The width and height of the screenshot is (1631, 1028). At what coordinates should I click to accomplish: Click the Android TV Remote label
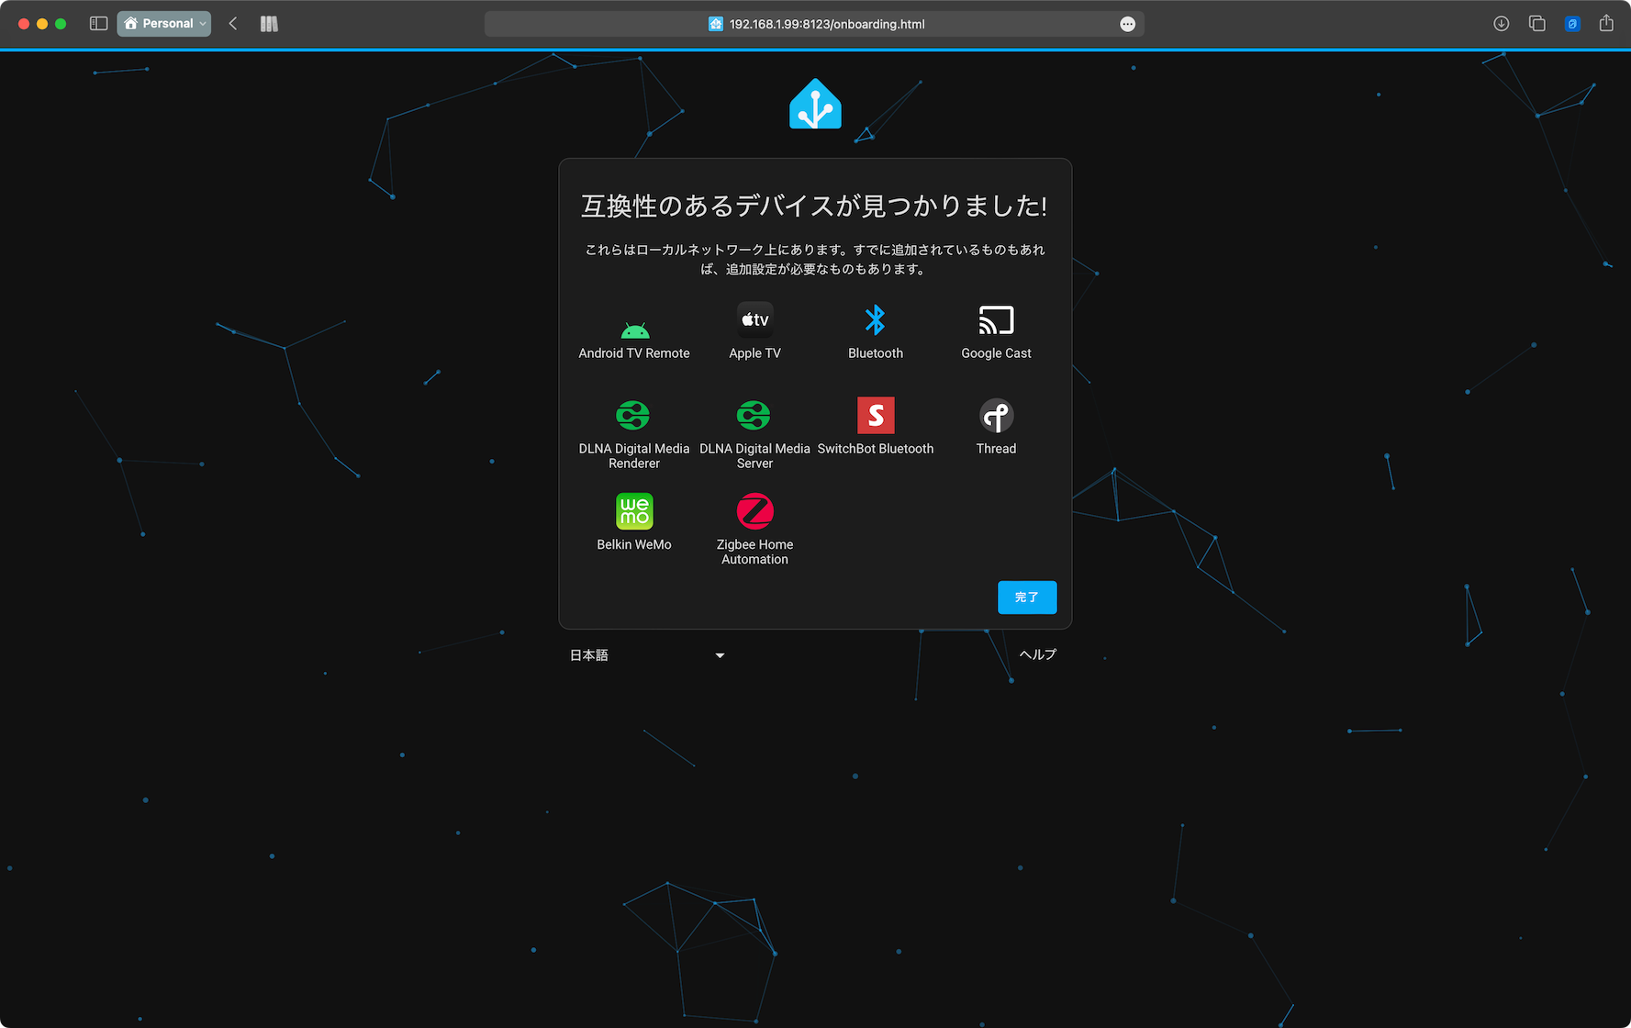pyautogui.click(x=634, y=353)
